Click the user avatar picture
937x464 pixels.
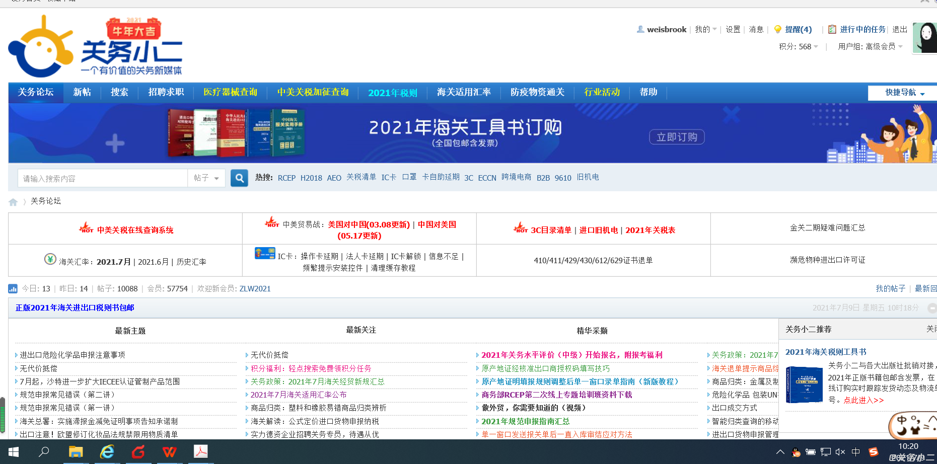(925, 37)
